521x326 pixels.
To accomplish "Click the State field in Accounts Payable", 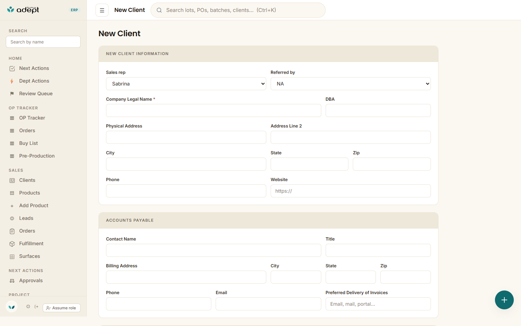I will [351, 277].
